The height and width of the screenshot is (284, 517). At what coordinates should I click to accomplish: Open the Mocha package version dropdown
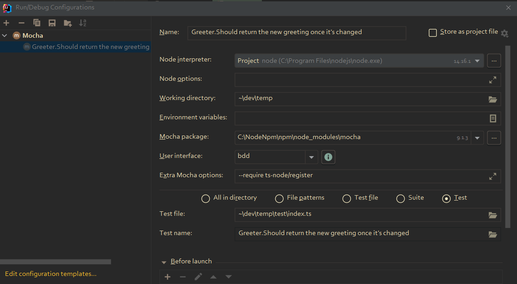point(477,137)
